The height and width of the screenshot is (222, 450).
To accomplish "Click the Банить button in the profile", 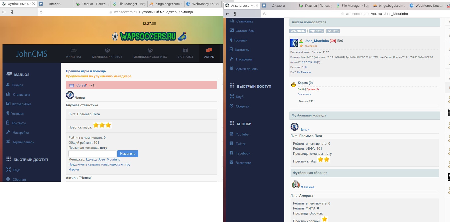I will coord(333,31).
